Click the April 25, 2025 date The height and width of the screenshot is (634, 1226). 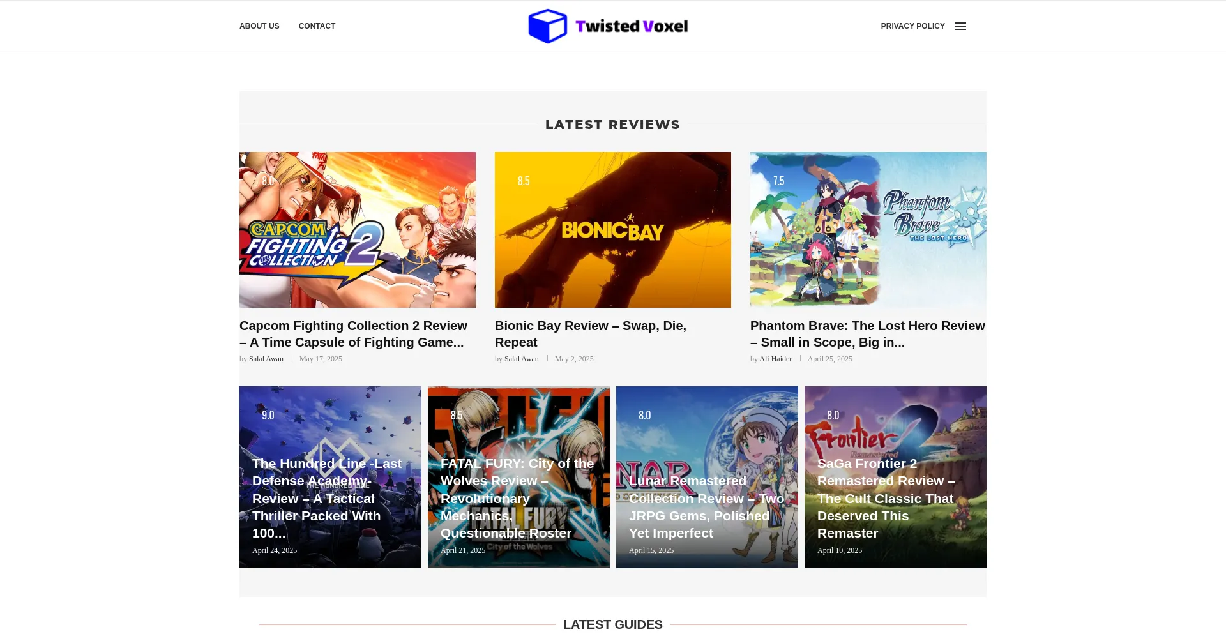829,359
